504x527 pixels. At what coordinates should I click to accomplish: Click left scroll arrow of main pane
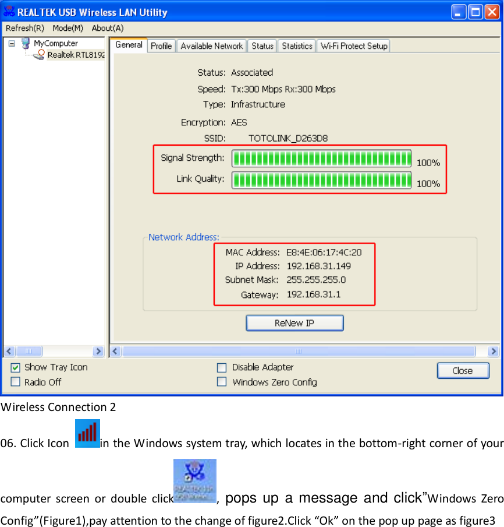pyautogui.click(x=115, y=351)
